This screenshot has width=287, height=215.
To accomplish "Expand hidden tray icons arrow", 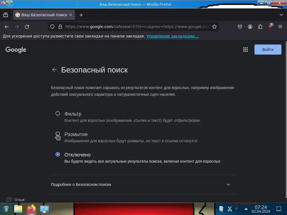I will coord(246,209).
